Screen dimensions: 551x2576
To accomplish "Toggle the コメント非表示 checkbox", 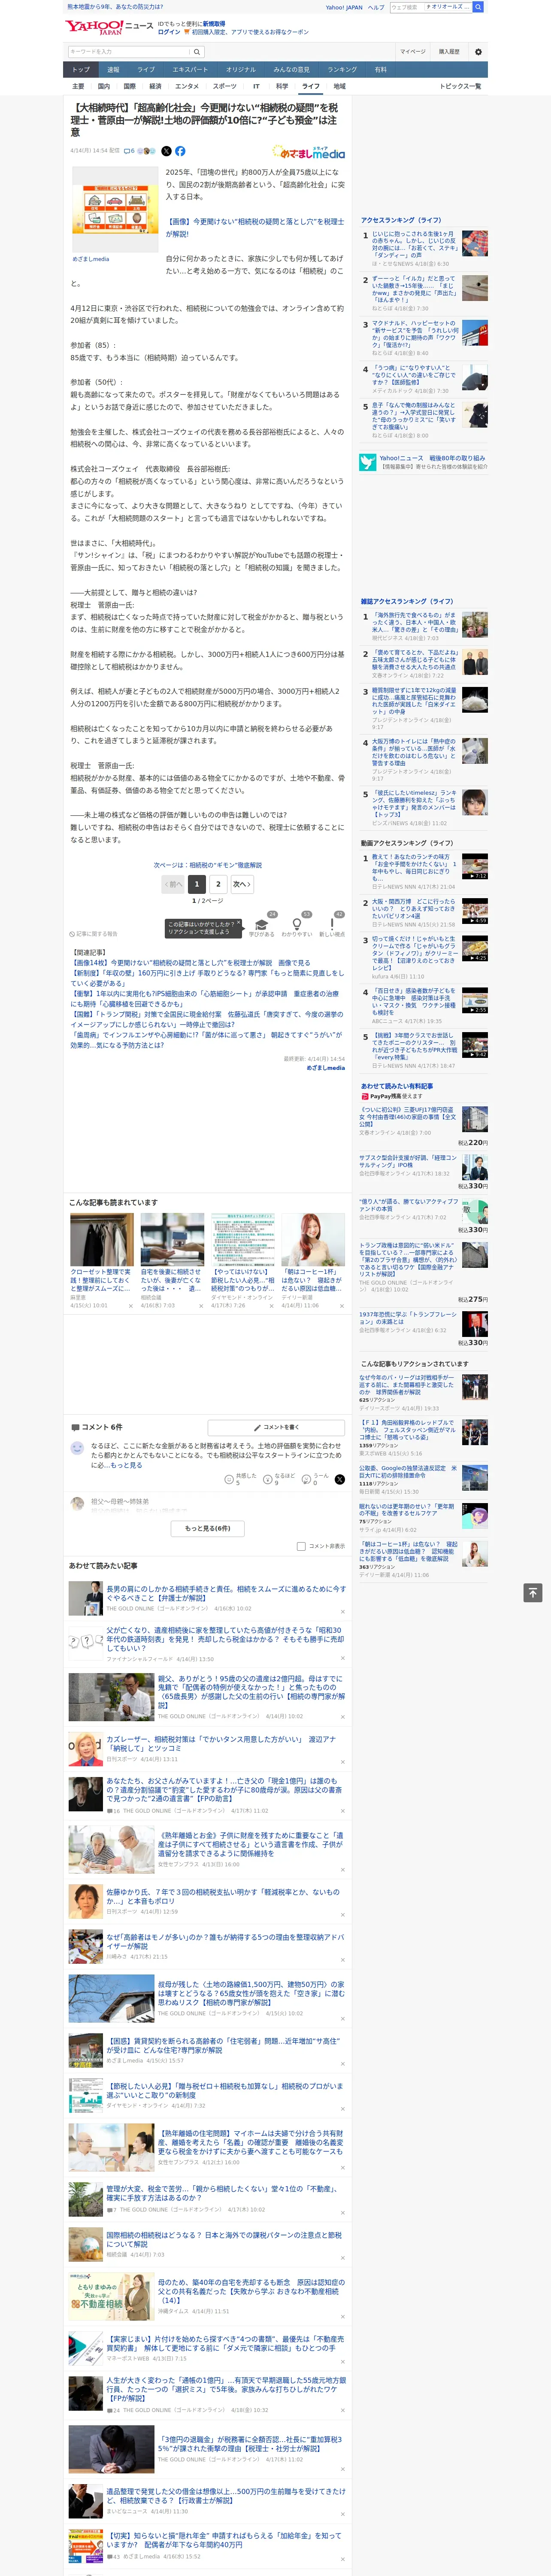I will pyautogui.click(x=301, y=1546).
